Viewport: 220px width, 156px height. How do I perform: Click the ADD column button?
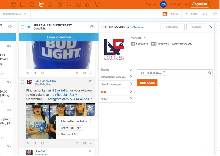[191, 14]
